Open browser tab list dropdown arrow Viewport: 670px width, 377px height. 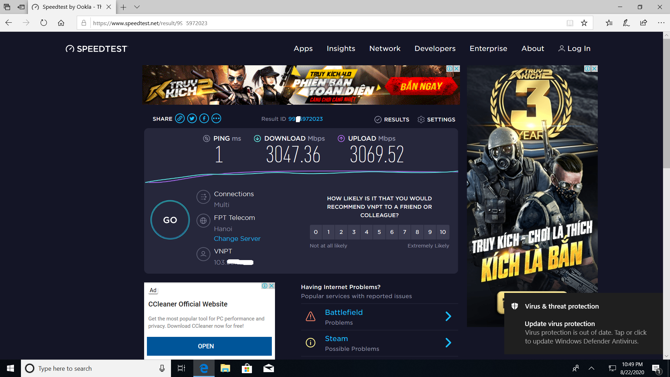pos(137,7)
